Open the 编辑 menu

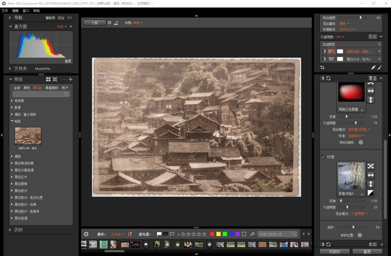point(15,11)
